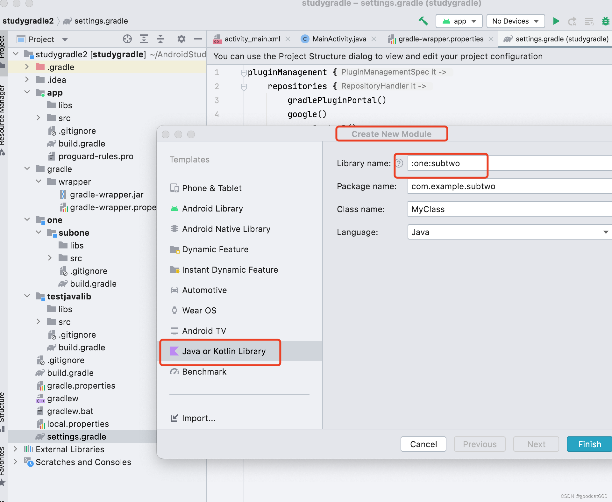Image resolution: width=612 pixels, height=502 pixels.
Task: Click the Debug app bug icon
Action: click(605, 21)
